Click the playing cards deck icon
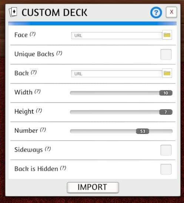This screenshot has height=203, width=184. [13, 12]
